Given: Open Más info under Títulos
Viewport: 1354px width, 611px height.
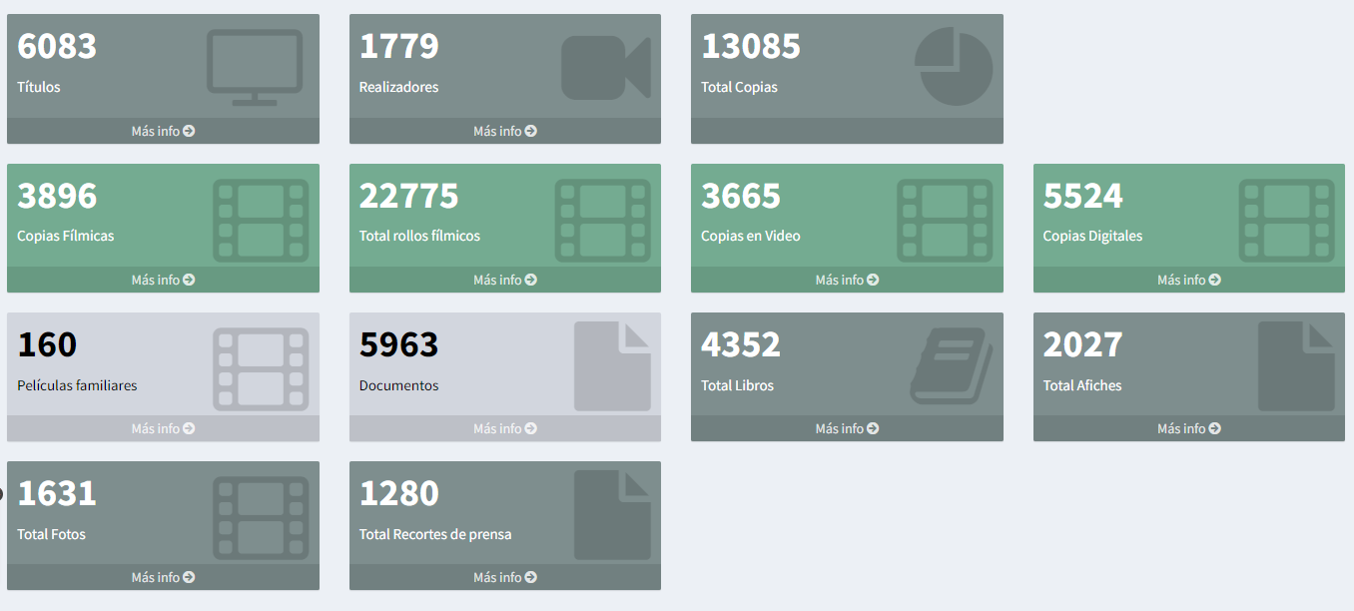Looking at the screenshot, I should click(163, 131).
